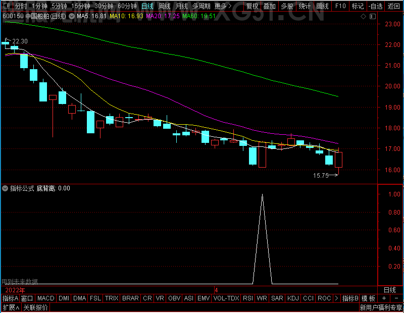
Task: Open the 新用户福利专享 promo link
Action: [x=381, y=307]
